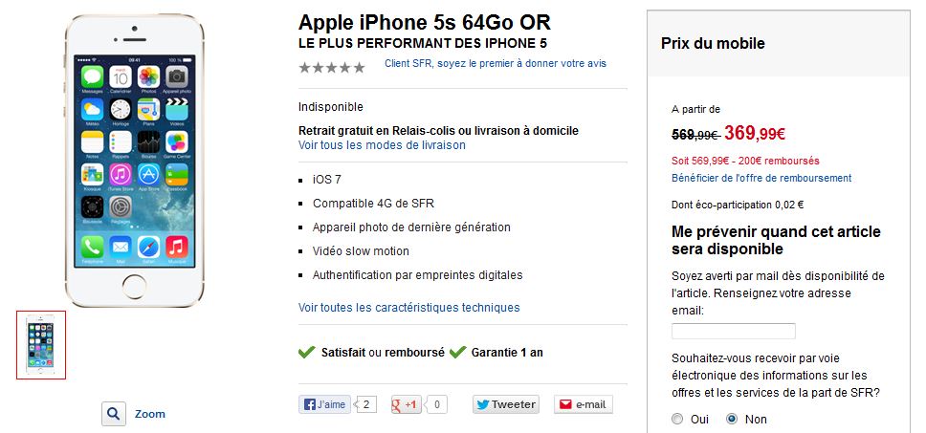Click the Facebook like count bubble

tap(365, 404)
